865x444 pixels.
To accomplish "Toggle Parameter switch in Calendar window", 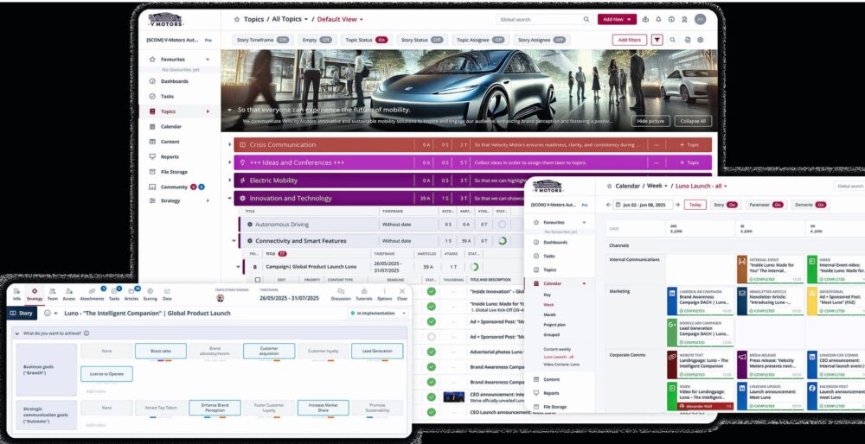I will click(x=778, y=205).
